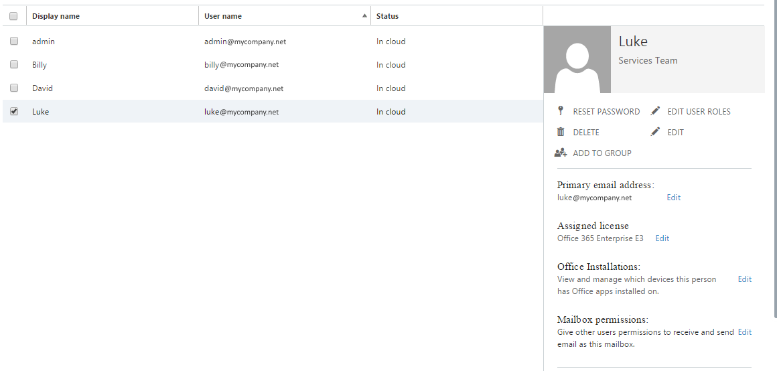Check the box for admin user
777x371 pixels.
point(14,42)
